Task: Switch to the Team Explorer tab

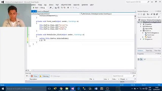Action: (149, 51)
